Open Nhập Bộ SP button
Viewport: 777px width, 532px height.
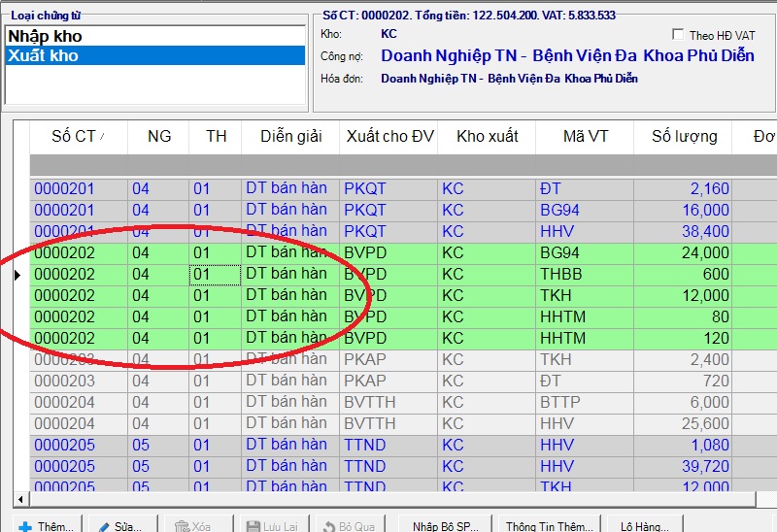click(446, 525)
